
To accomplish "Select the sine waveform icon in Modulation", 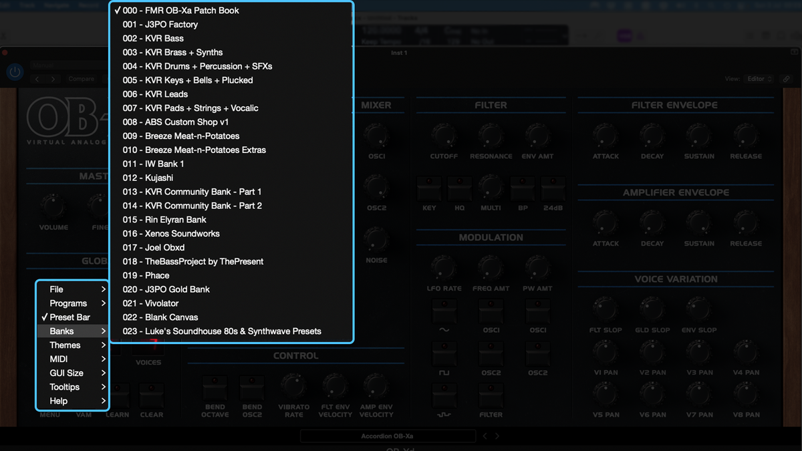I will pos(444,311).
